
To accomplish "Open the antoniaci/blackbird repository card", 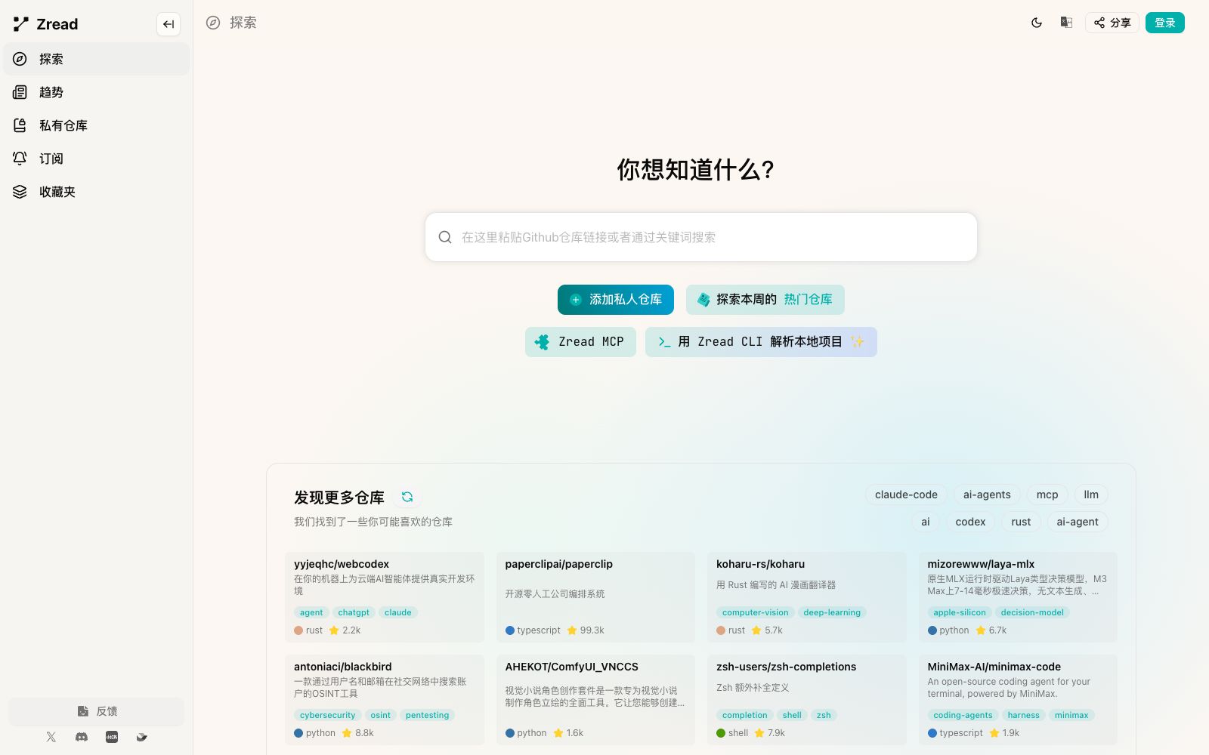I will [385, 700].
